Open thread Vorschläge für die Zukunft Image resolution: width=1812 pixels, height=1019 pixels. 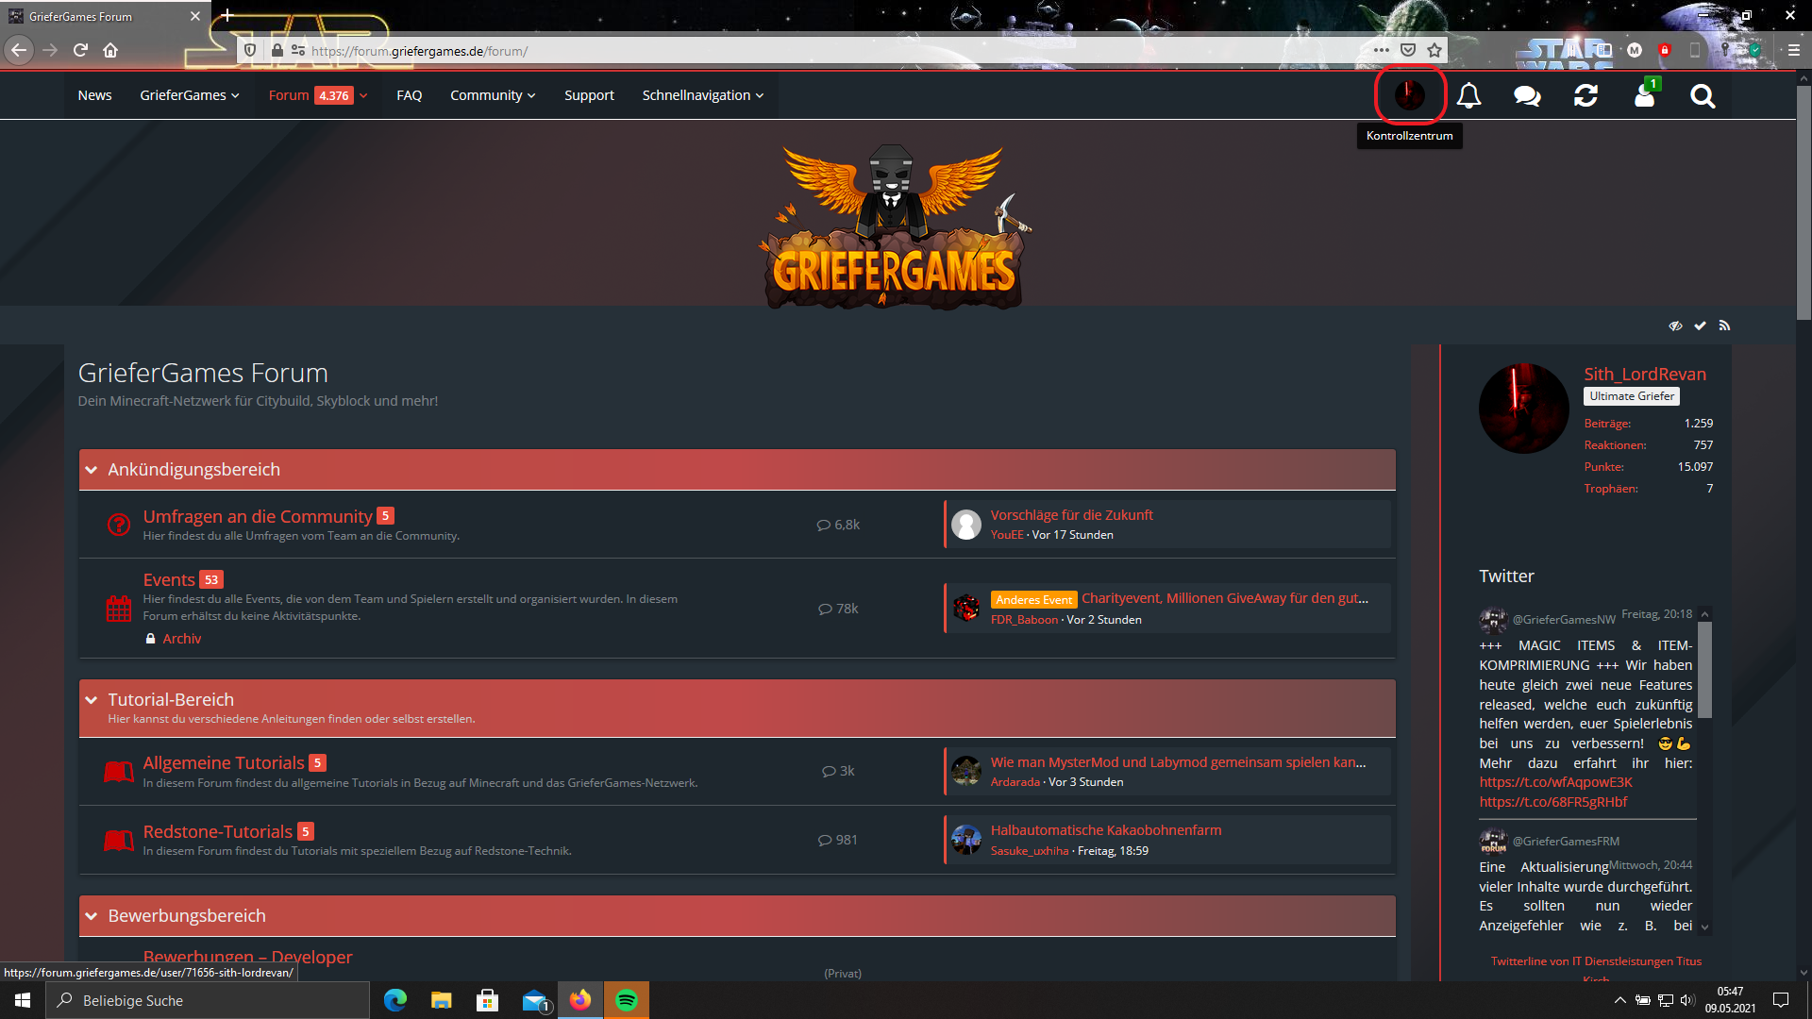(x=1072, y=515)
